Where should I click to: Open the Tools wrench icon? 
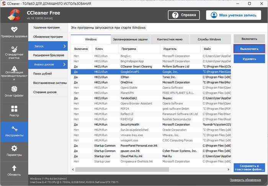click(14, 129)
